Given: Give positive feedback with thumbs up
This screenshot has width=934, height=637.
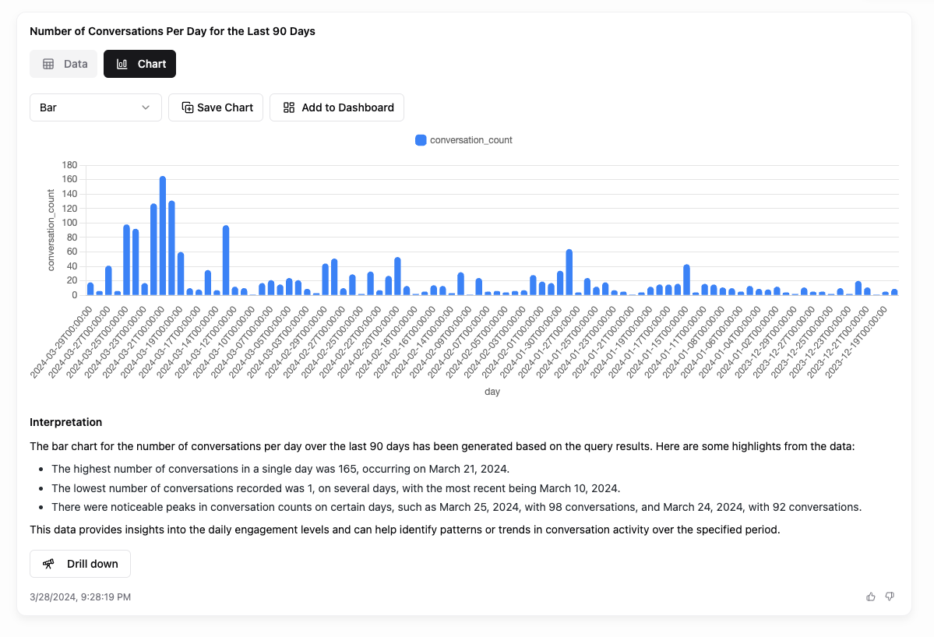Looking at the screenshot, I should [870, 596].
